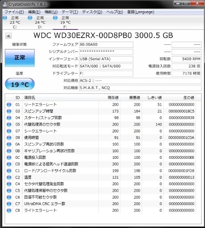Click the 正常 health status button
The height and width of the screenshot is (228, 205).
pos(20,58)
